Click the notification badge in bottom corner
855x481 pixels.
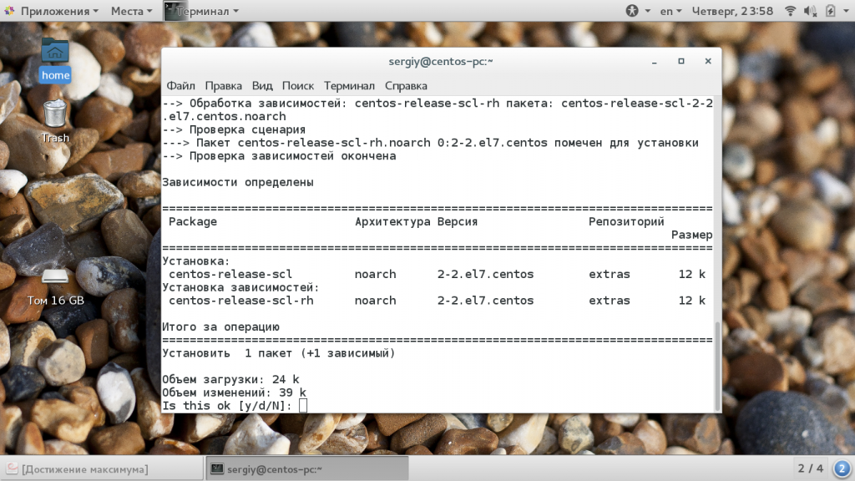[841, 468]
